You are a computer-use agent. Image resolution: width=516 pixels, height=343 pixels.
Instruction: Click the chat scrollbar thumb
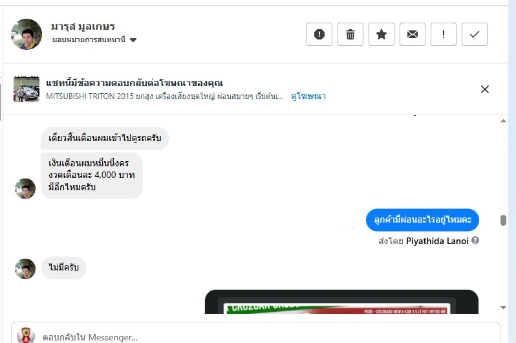tap(503, 220)
